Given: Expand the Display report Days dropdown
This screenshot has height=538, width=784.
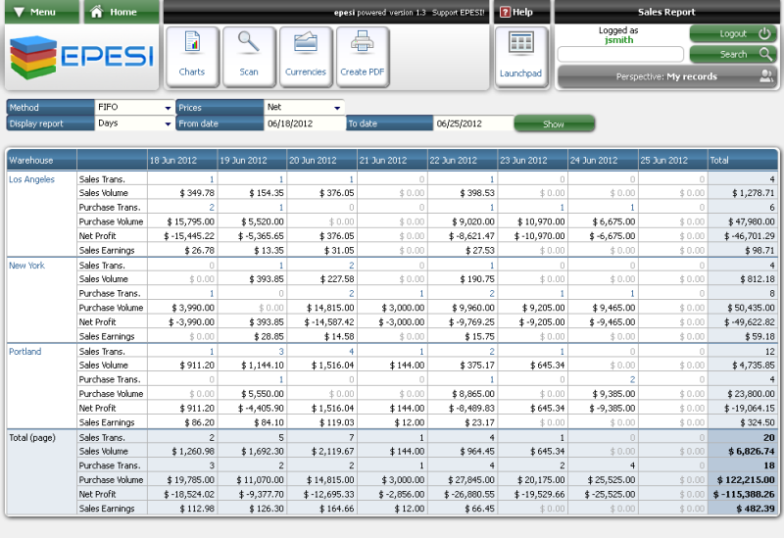Looking at the screenshot, I should tap(134, 123).
